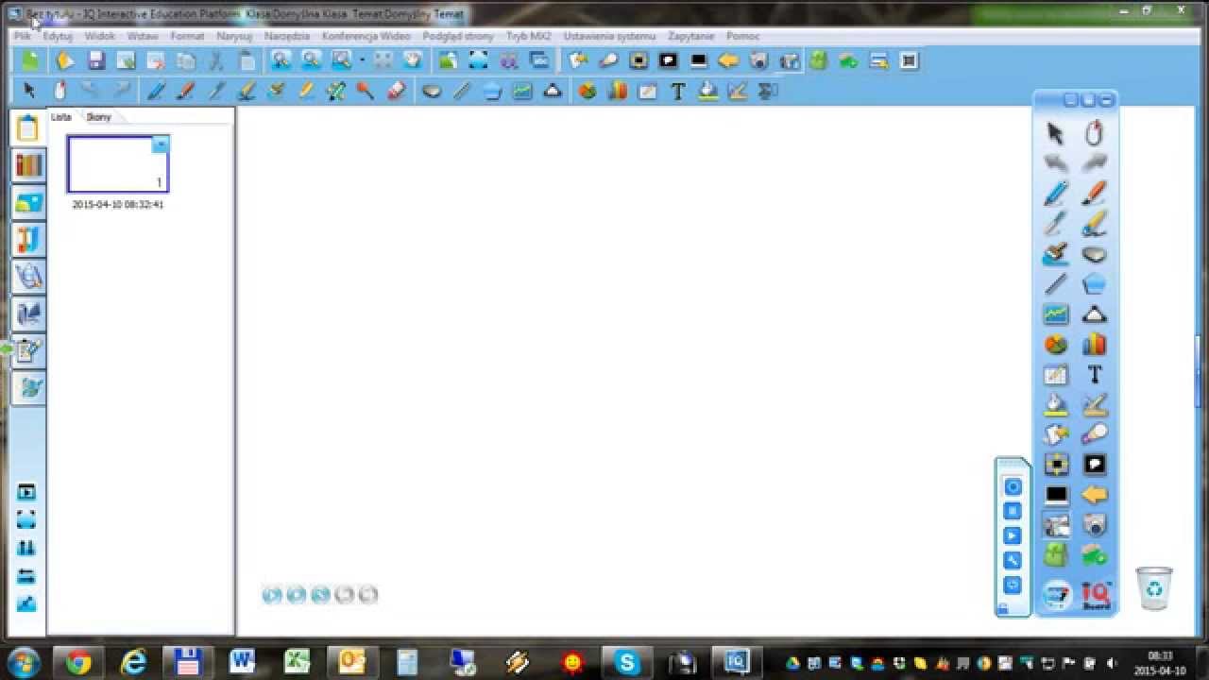Viewport: 1209px width, 680px height.
Task: Select the blue pencil tool in main toolbar
Action: click(156, 91)
